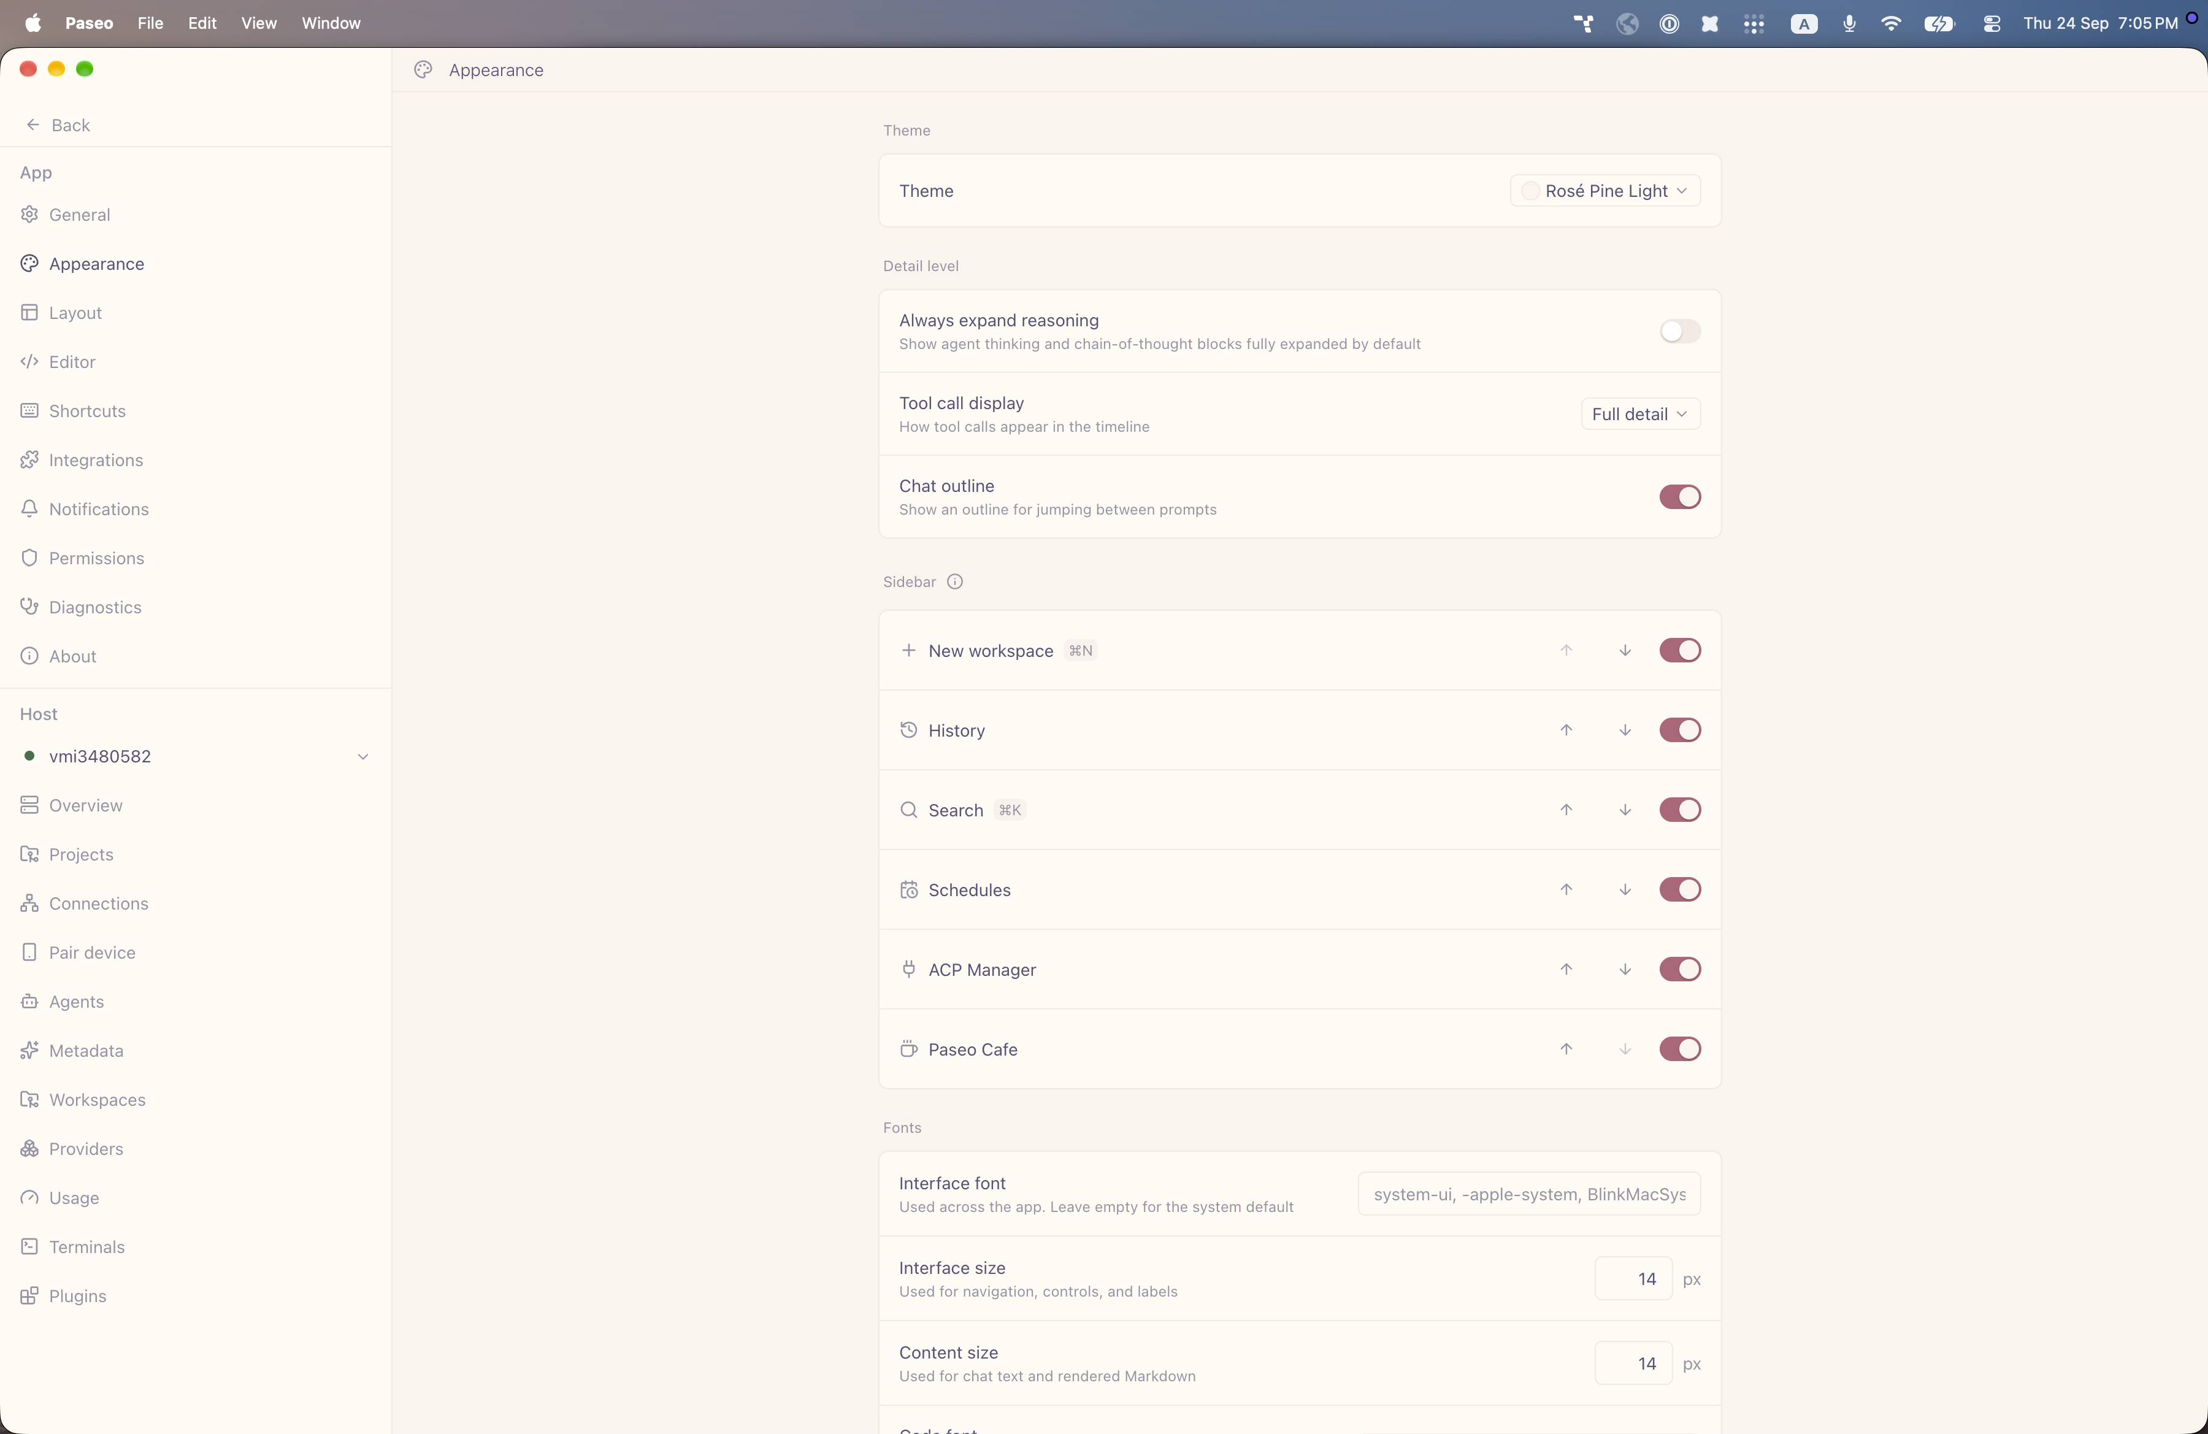Open the Full detail tool call dropdown
Image resolution: width=2208 pixels, height=1434 pixels.
tap(1640, 415)
